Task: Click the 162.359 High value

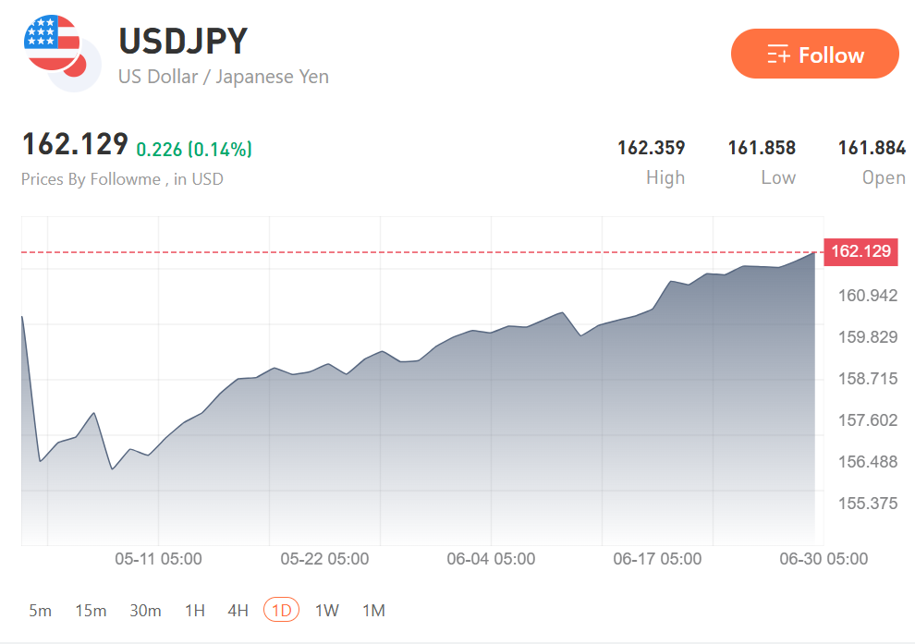Action: tap(652, 148)
